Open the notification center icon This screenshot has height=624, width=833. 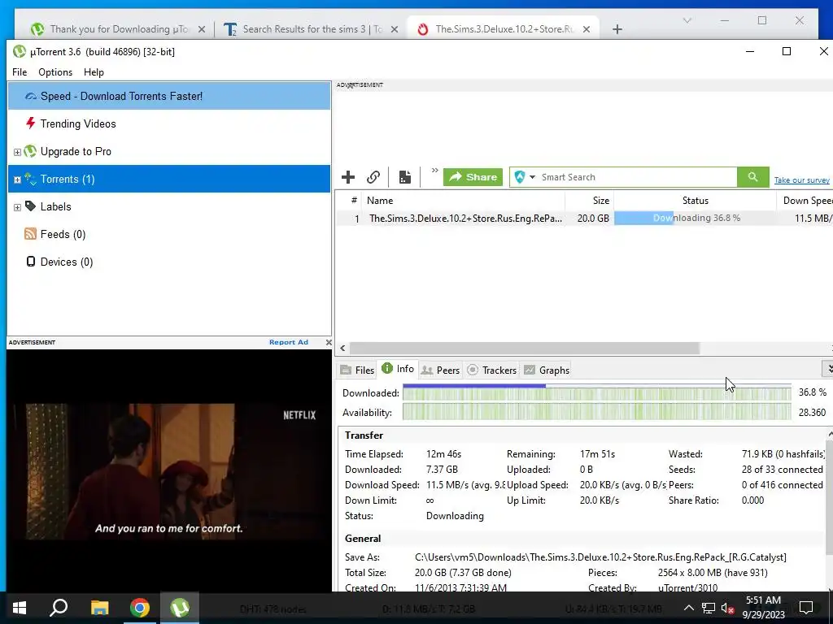[x=806, y=608]
